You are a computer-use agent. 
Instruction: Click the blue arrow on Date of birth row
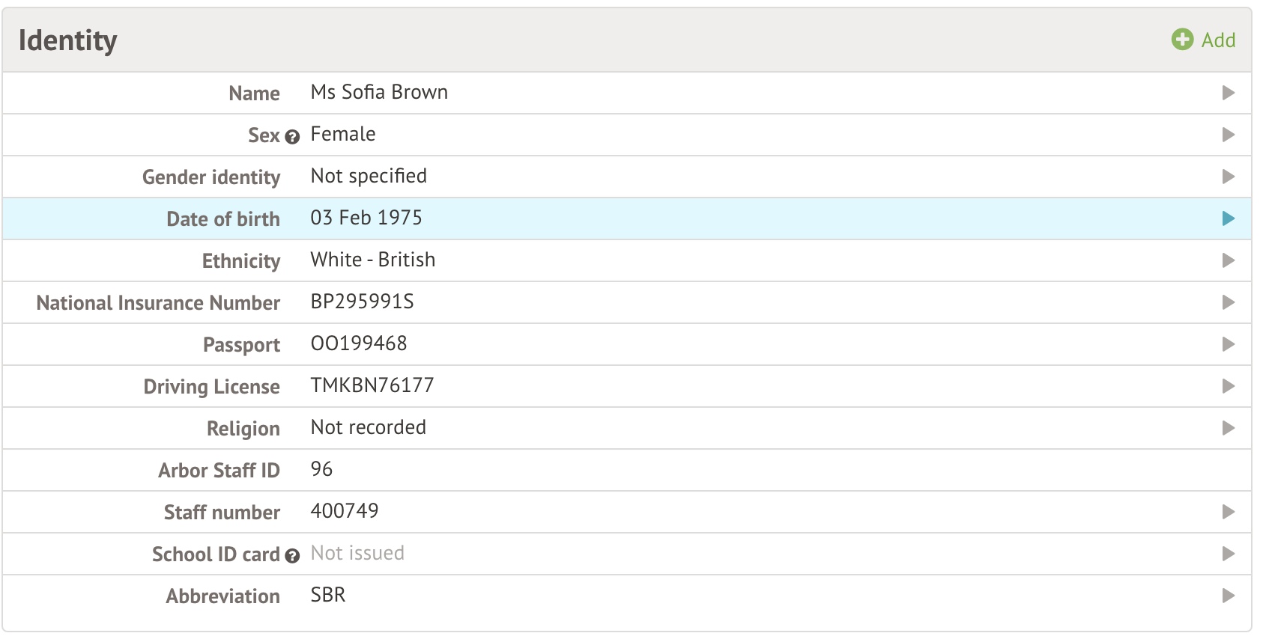[x=1228, y=218]
